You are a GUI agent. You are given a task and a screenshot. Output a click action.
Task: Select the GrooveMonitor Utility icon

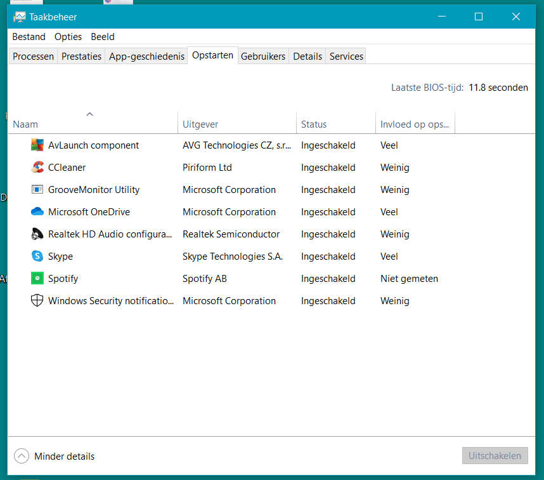37,190
